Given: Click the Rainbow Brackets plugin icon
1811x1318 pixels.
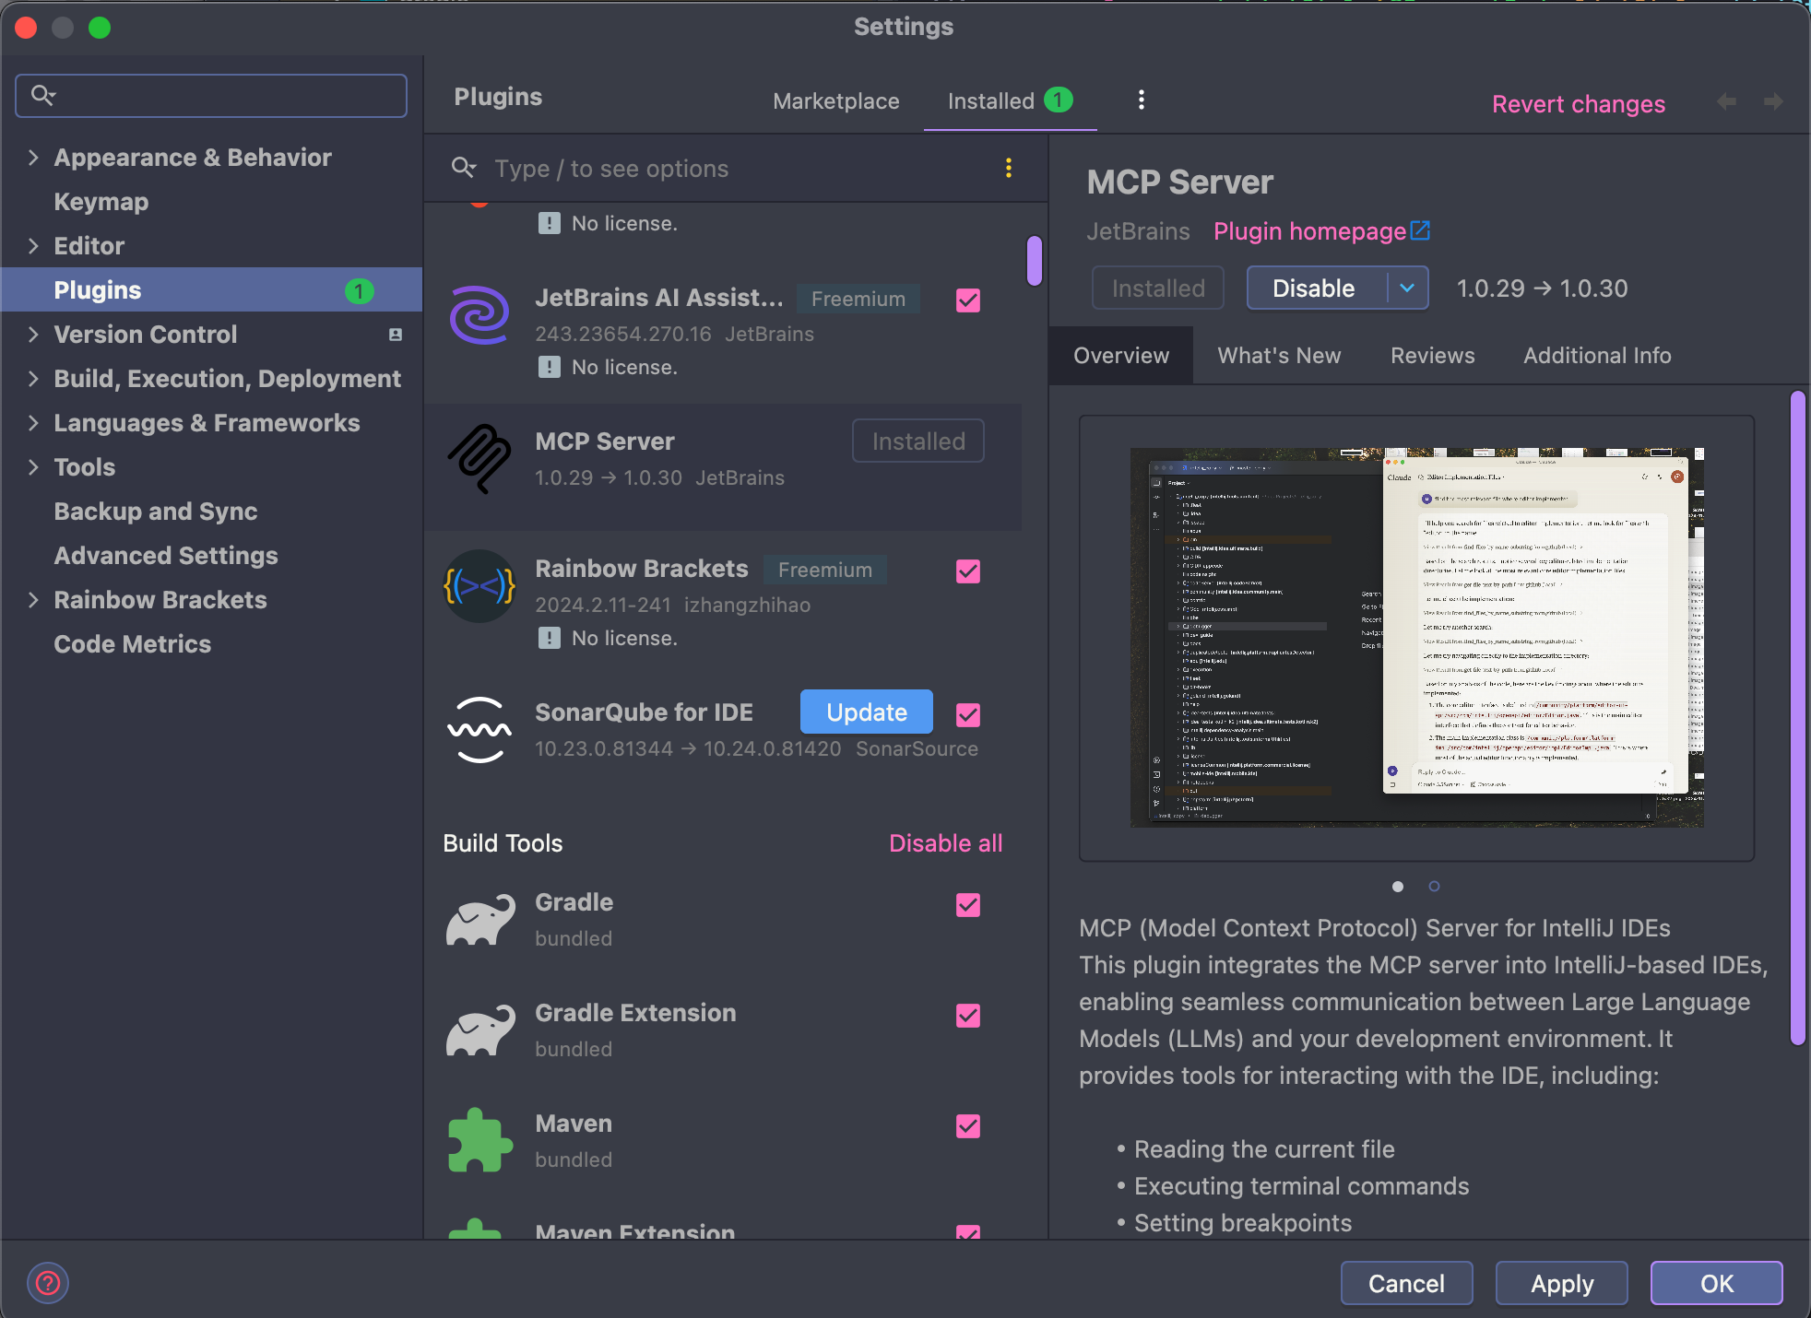Looking at the screenshot, I should 479,586.
